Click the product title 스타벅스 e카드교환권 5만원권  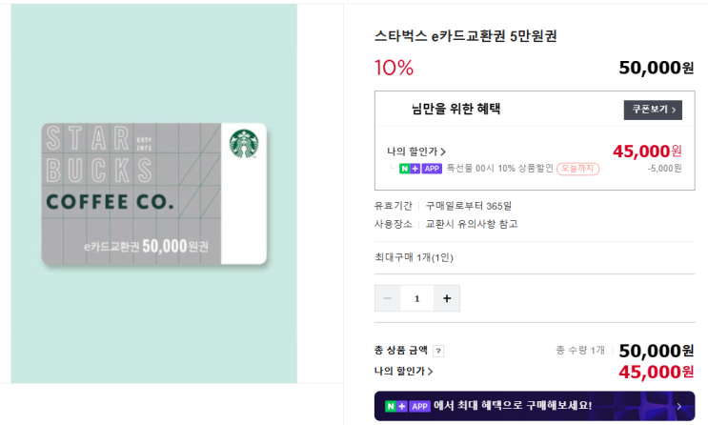click(x=466, y=37)
